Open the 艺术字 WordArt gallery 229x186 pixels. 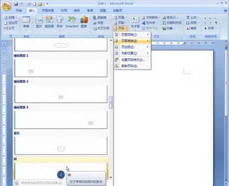tap(149, 23)
